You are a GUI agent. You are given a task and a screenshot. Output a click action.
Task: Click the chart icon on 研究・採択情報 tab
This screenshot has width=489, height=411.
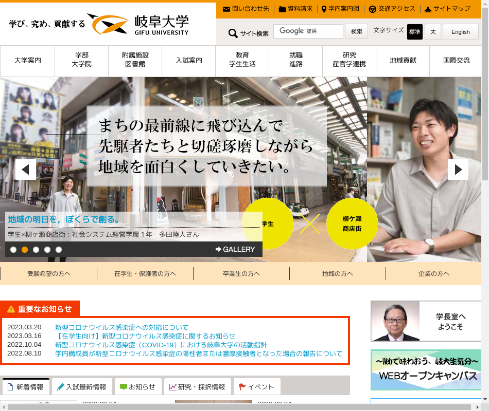[x=173, y=387]
